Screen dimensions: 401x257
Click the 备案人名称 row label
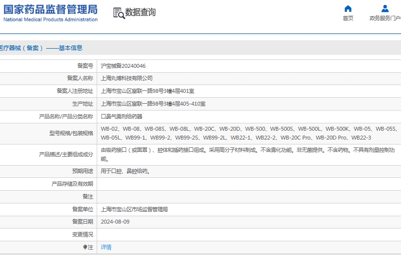[x=80, y=78]
